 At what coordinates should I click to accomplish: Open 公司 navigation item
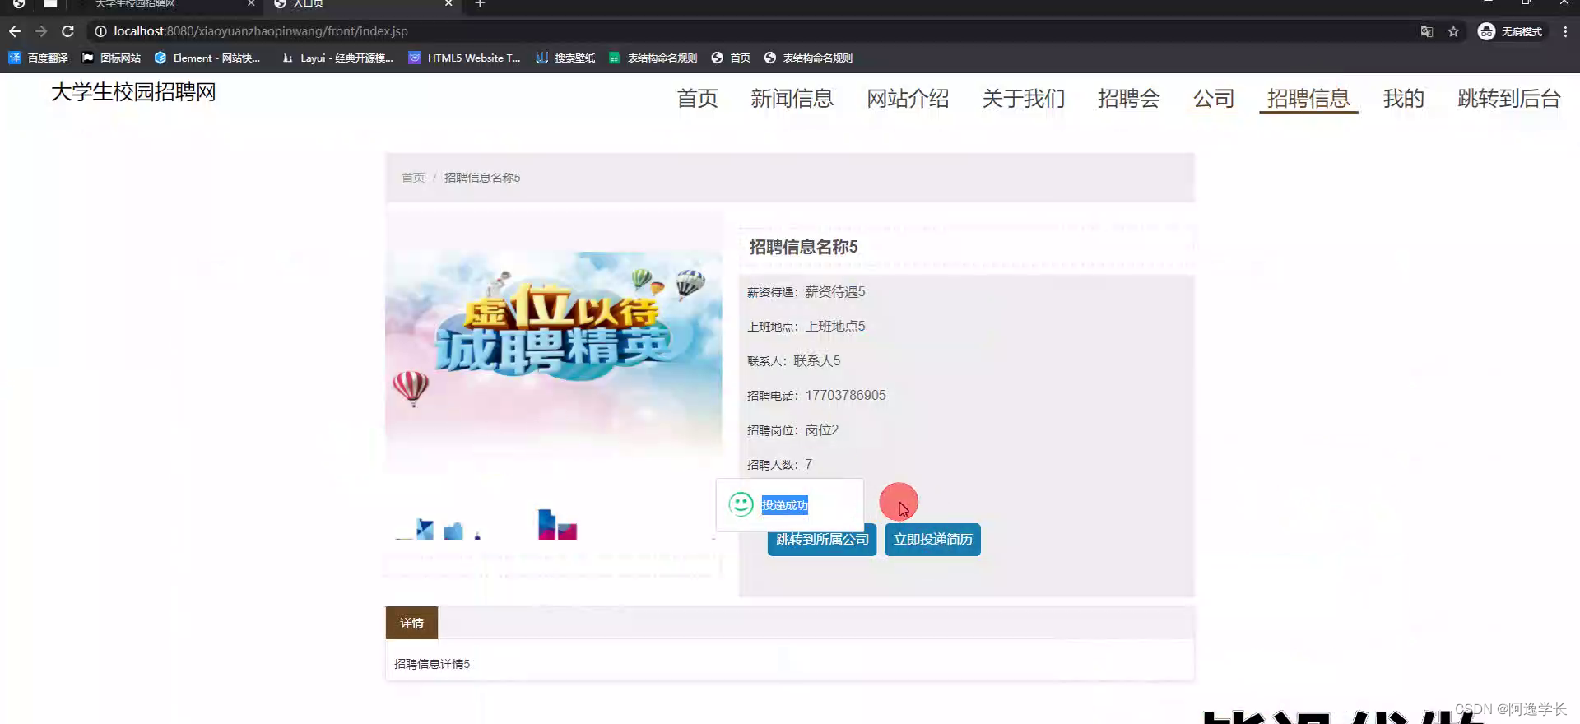tap(1214, 99)
